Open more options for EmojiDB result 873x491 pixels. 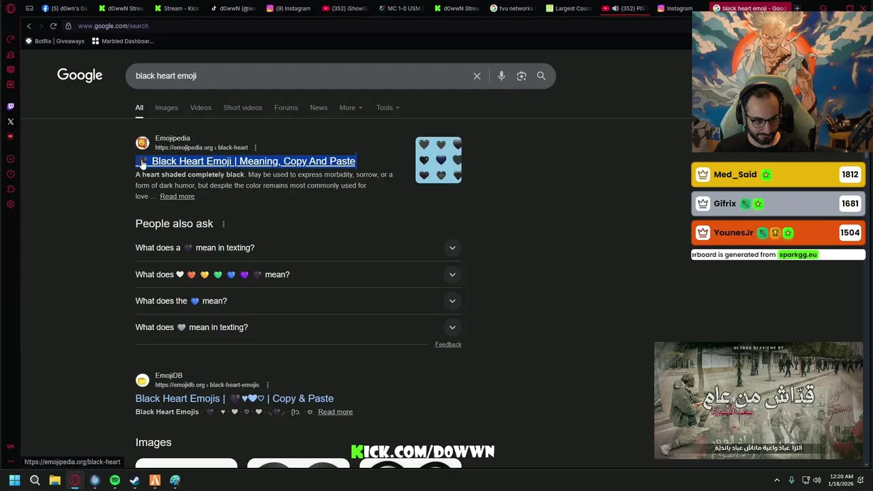267,385
